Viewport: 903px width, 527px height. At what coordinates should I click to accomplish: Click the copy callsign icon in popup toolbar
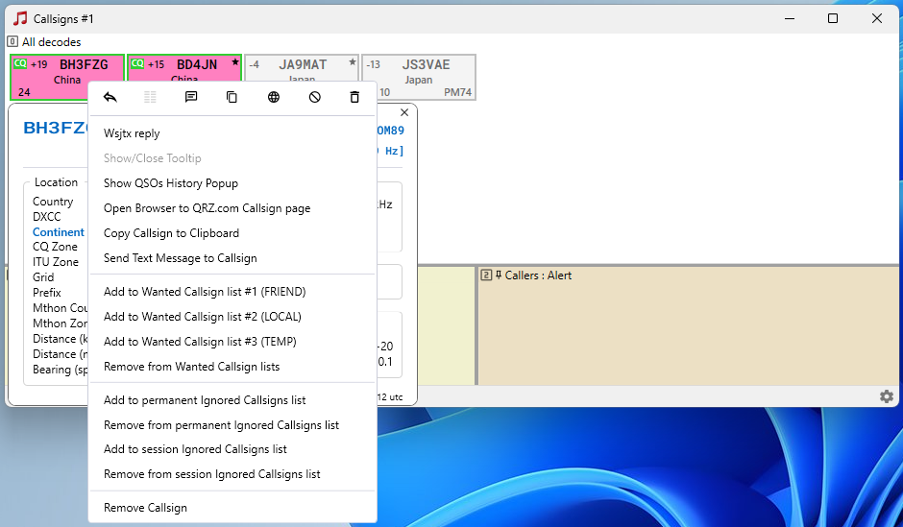coord(232,97)
